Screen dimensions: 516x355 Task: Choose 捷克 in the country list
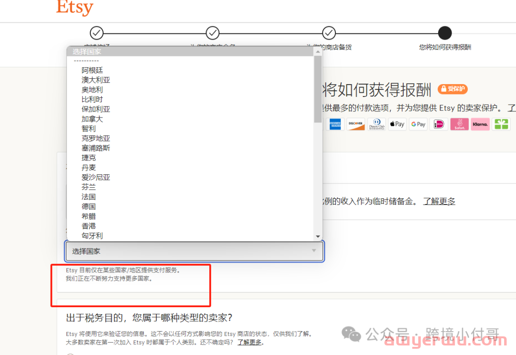coord(190,158)
